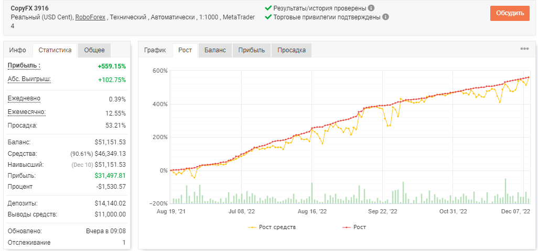Click the Абс. Выигрыш: label
Screen dimensions: 538x251
coord(29,79)
